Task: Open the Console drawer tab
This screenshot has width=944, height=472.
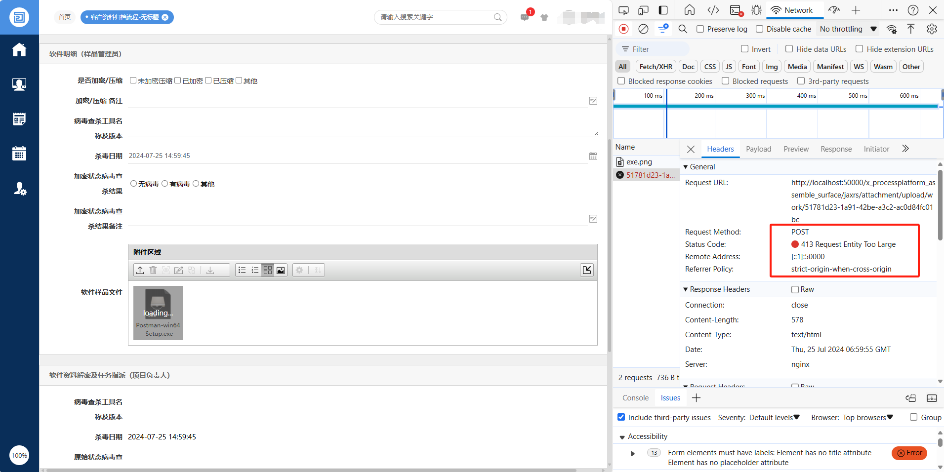Action: (x=635, y=398)
